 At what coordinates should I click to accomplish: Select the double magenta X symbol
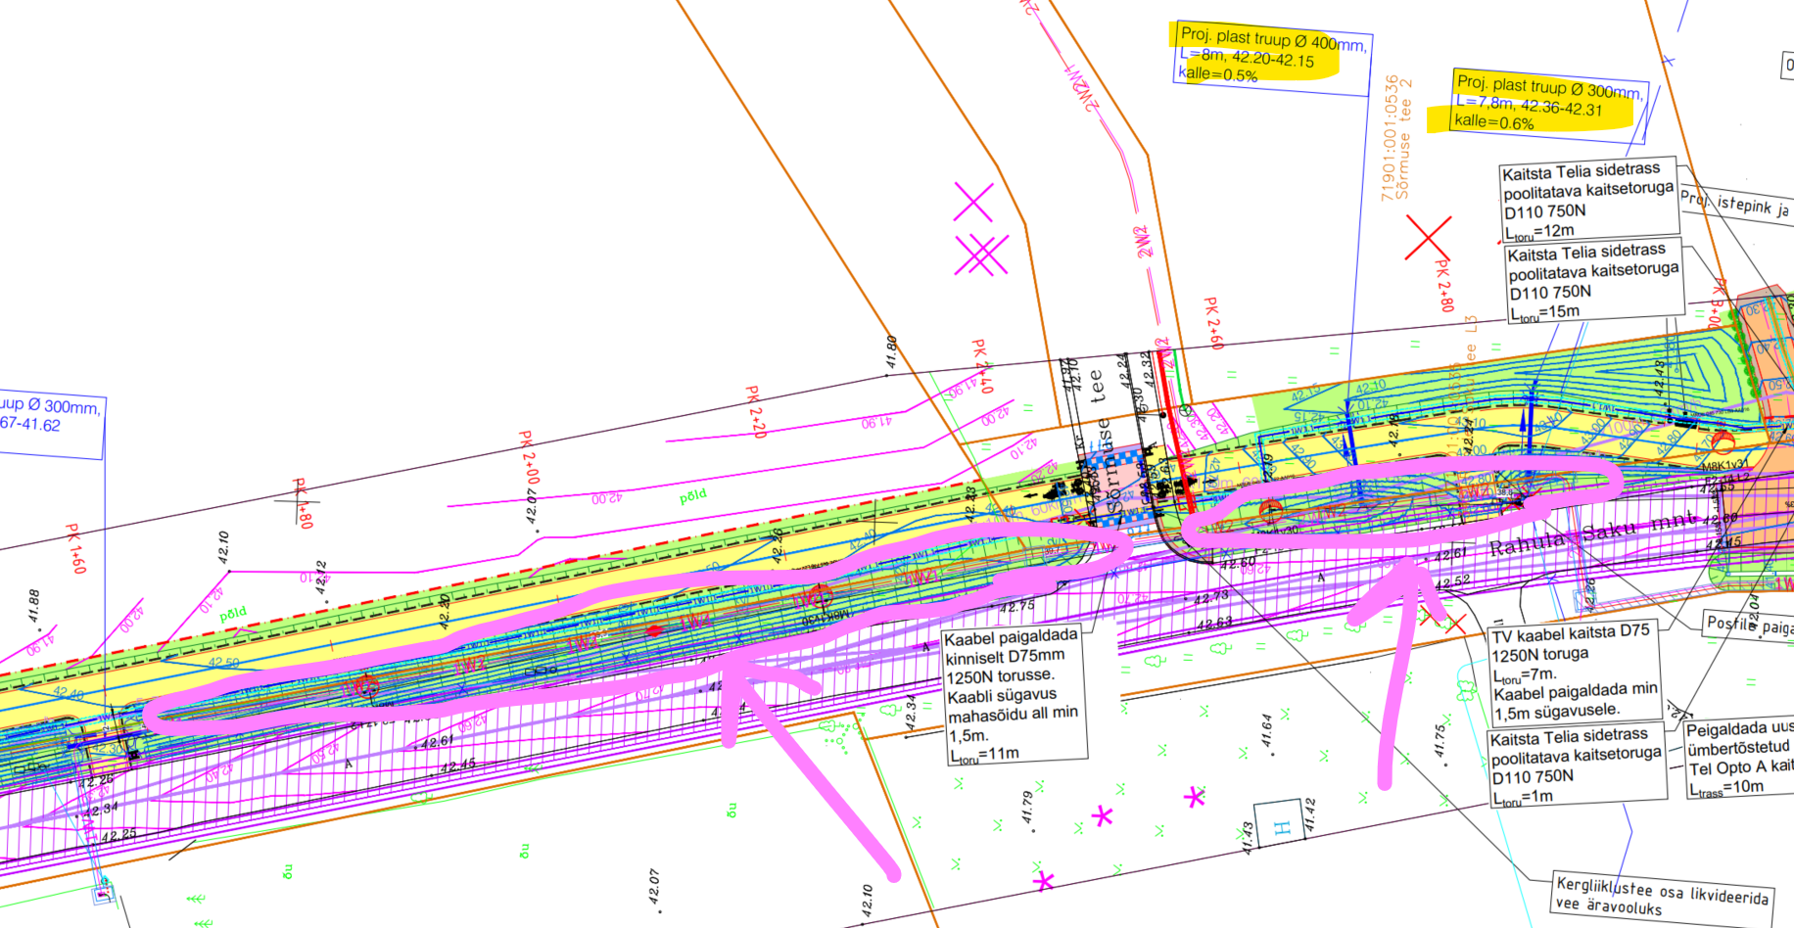pos(981,255)
